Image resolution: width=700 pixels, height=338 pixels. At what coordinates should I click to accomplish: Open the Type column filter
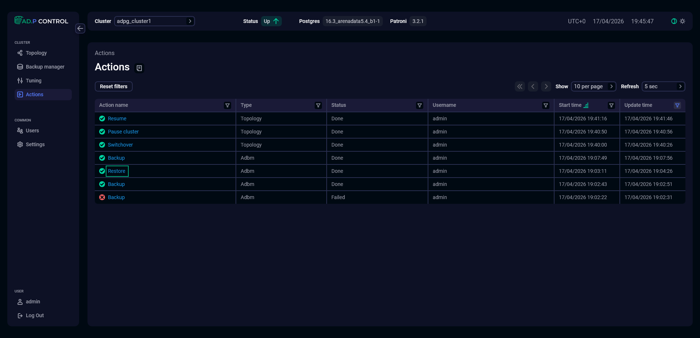pyautogui.click(x=318, y=105)
